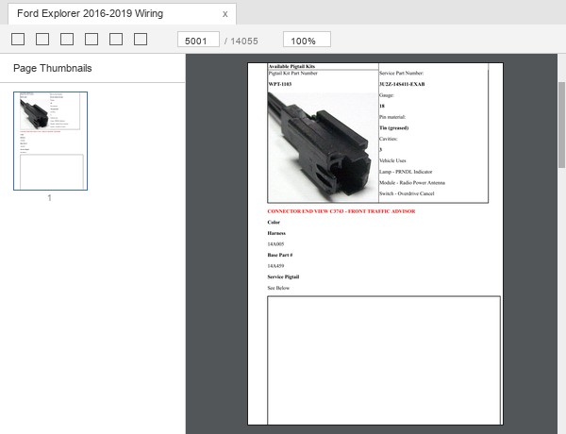The width and height of the screenshot is (566, 434).
Task: Click the second blank toolbar icon box
Action: [42, 40]
